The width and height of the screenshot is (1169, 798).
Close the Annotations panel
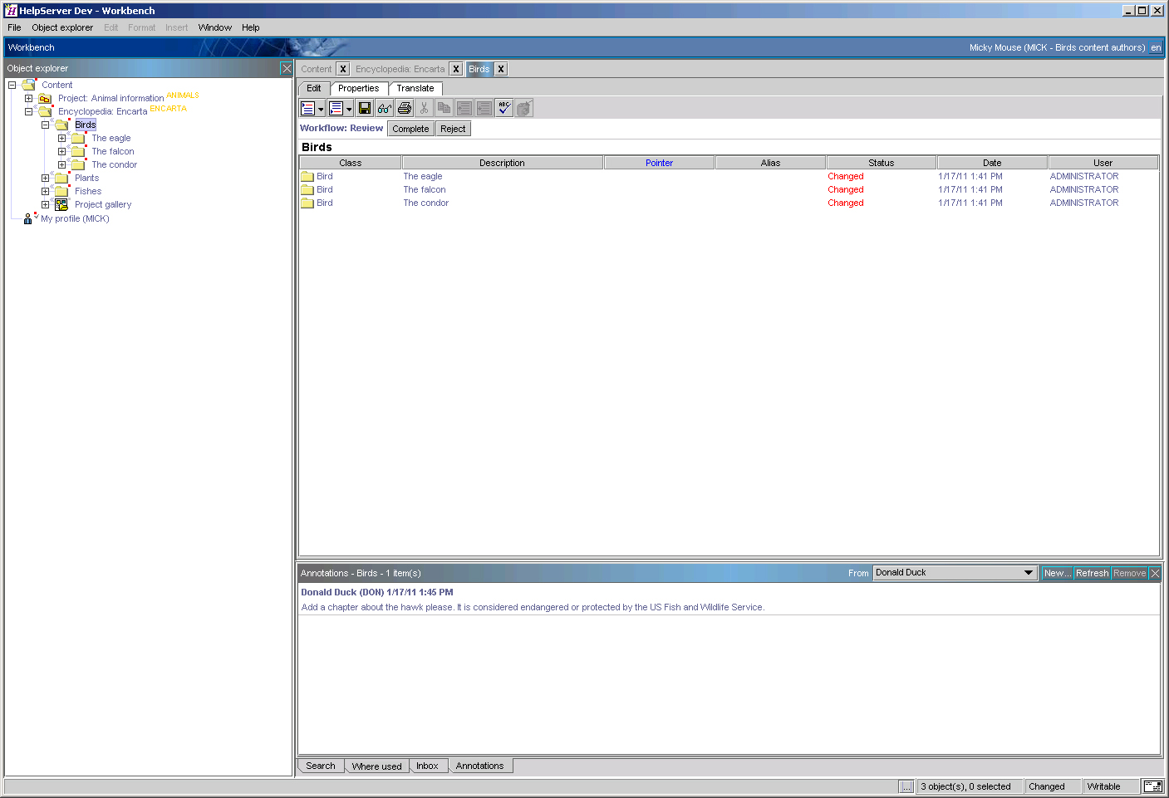pyautogui.click(x=1155, y=573)
